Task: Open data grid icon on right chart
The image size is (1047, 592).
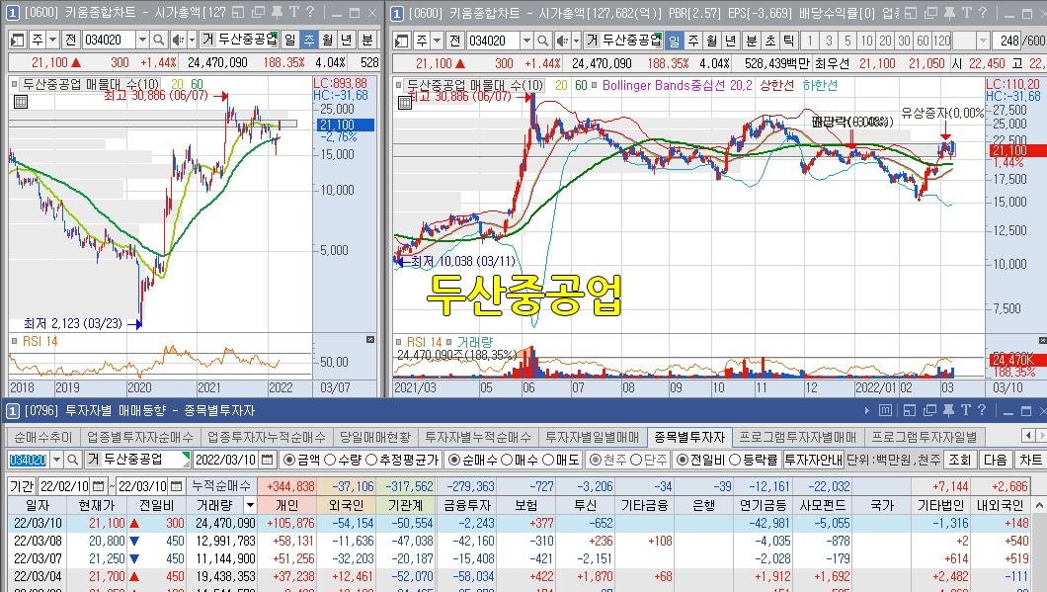Action: click(405, 102)
